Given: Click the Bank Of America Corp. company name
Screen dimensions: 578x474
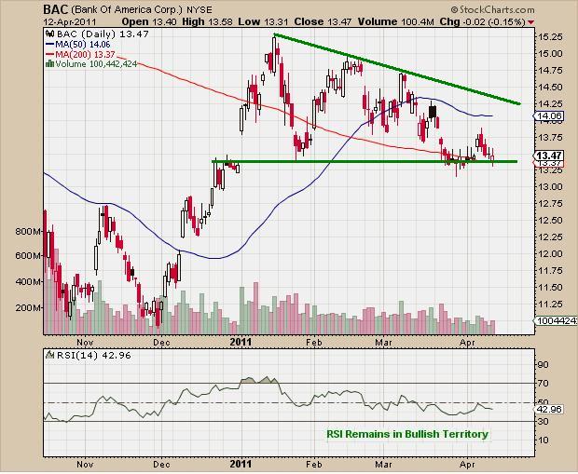Looking at the screenshot, I should click(127, 10).
